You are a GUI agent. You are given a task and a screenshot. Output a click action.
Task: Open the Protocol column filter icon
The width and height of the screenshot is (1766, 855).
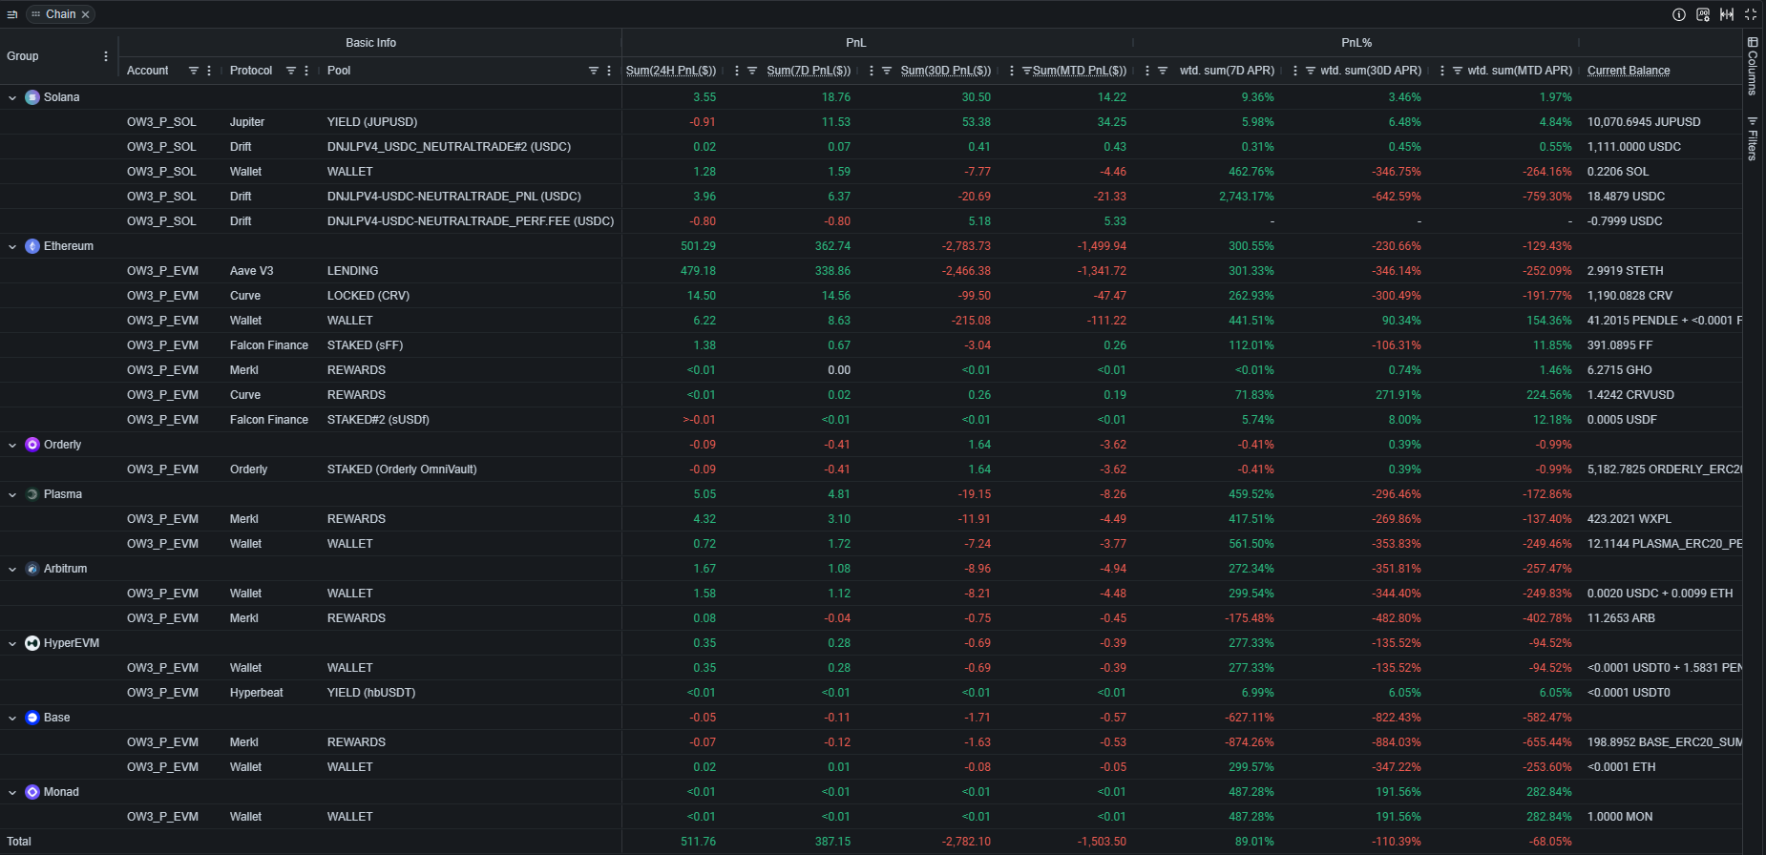(x=291, y=71)
